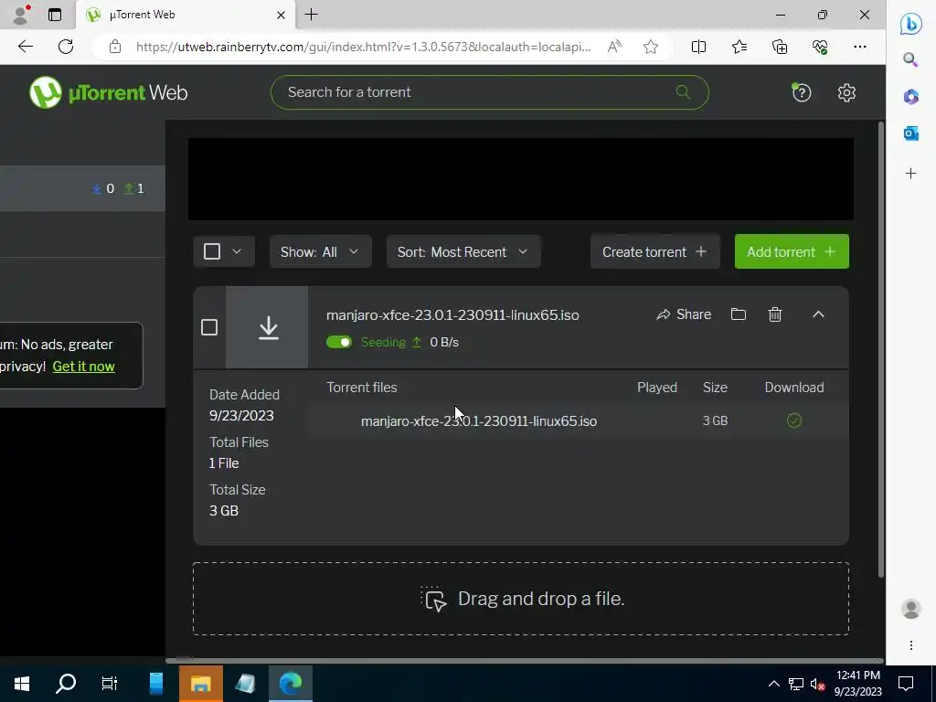This screenshot has height=702, width=936.
Task: Click the Add torrent button
Action: coord(792,251)
